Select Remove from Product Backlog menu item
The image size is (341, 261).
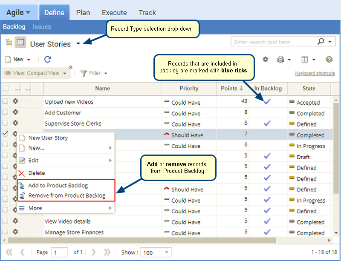66,196
